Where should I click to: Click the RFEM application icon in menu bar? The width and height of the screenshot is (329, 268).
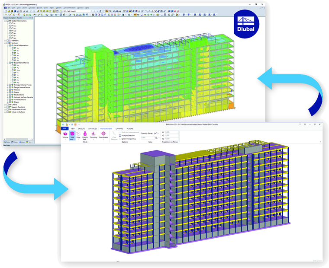5,8
